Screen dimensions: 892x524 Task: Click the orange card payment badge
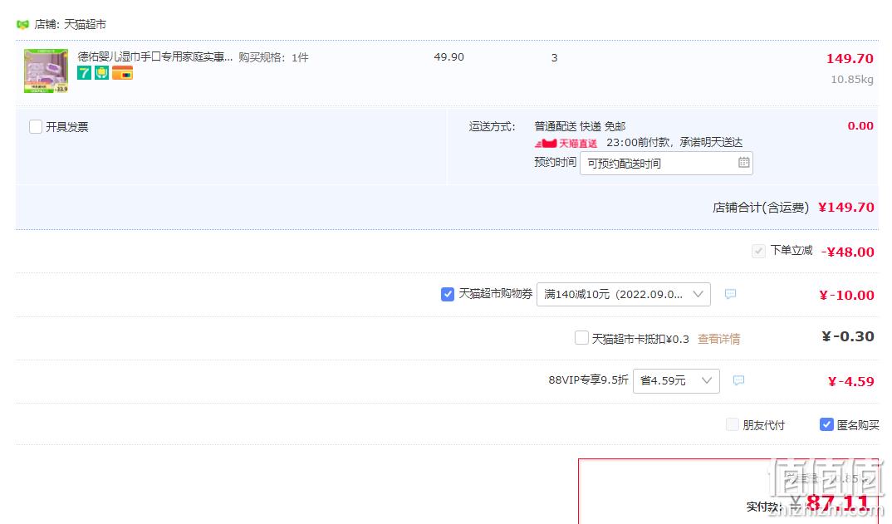pos(122,73)
